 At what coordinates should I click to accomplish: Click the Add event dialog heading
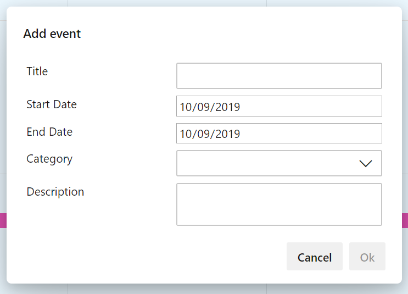point(52,34)
